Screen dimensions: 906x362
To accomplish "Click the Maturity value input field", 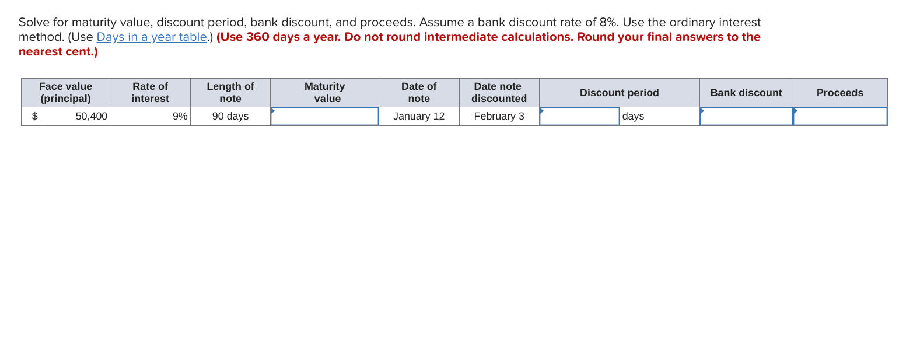I will pos(324,116).
